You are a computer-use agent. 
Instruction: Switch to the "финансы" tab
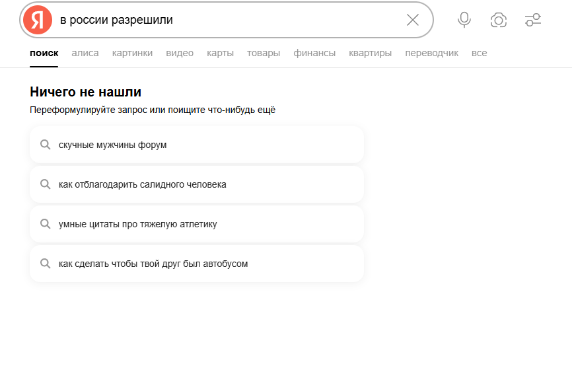tap(314, 53)
